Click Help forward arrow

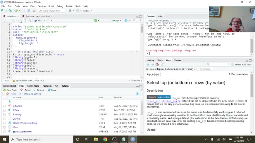point(153,64)
